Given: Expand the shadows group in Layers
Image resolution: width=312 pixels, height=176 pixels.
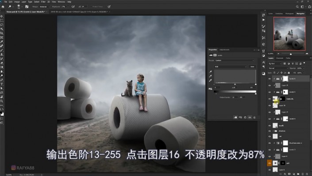Looking at the screenshot, I should tap(273, 131).
